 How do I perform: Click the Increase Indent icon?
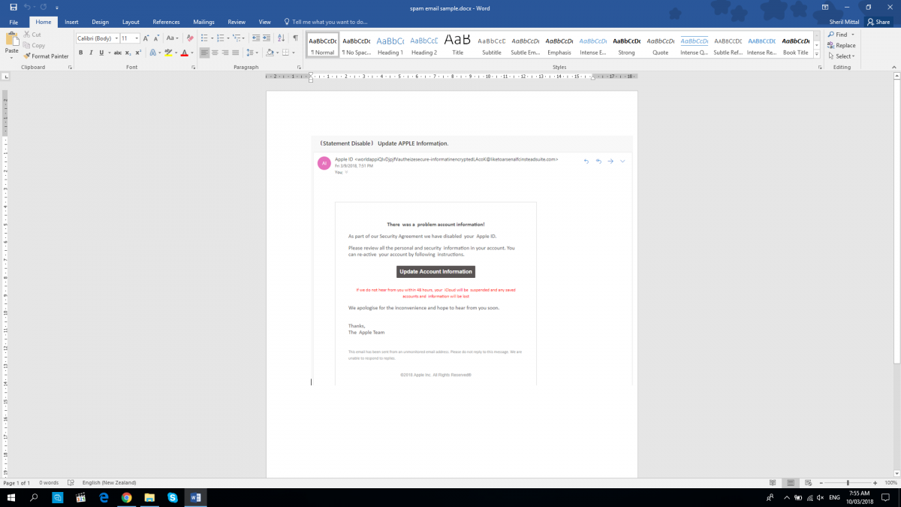pos(268,38)
